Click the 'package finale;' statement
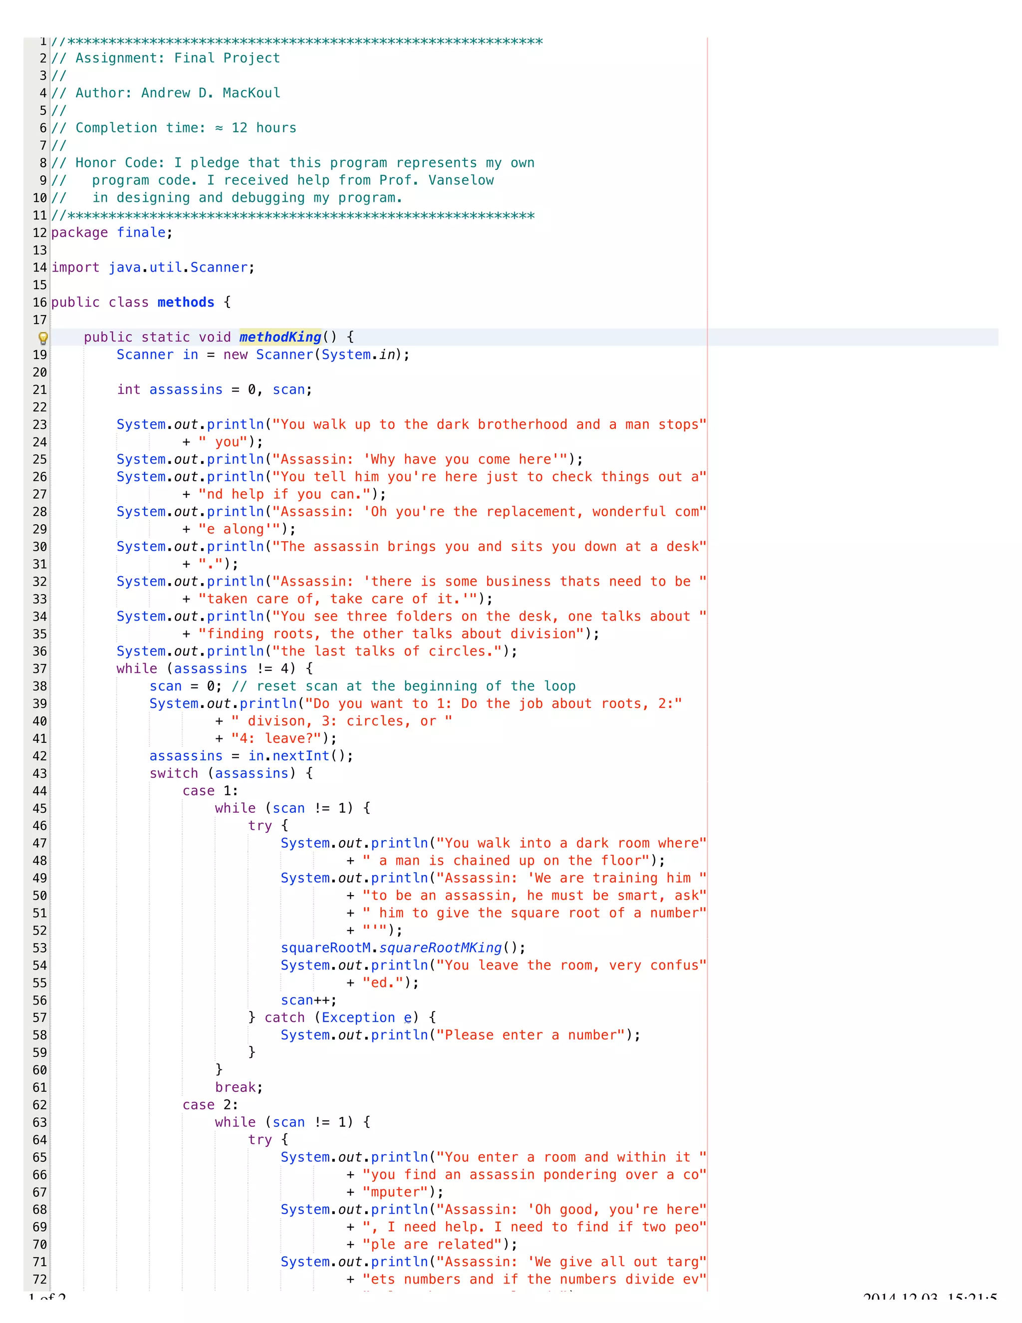The height and width of the screenshot is (1323, 1022). click(112, 233)
